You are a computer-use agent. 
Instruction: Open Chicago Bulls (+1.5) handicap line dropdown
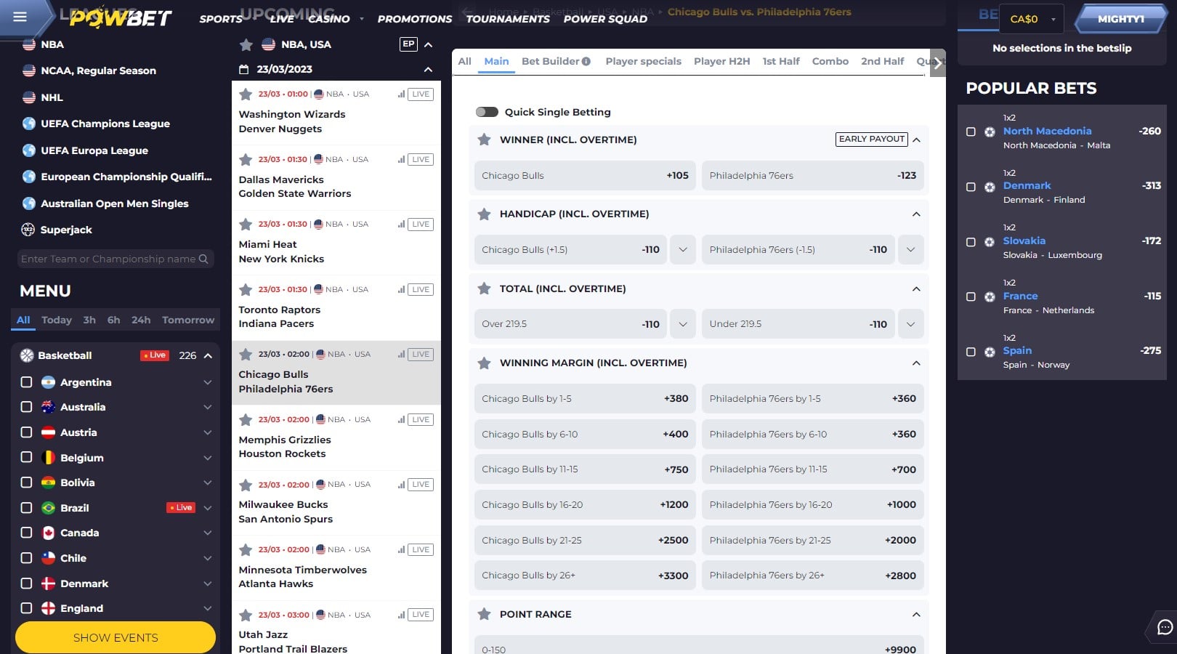683,249
